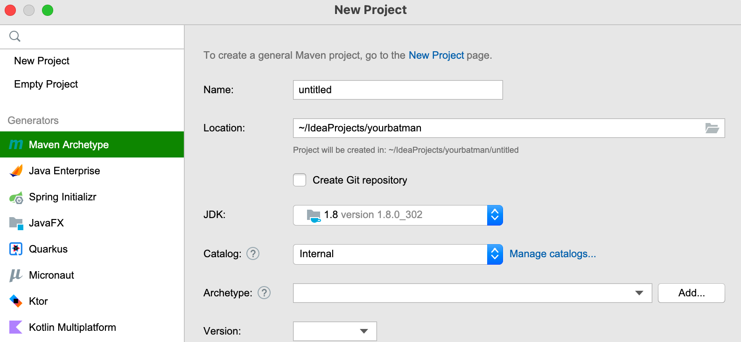The height and width of the screenshot is (342, 741).
Task: Pick the Micronaut generator
Action: (92, 275)
